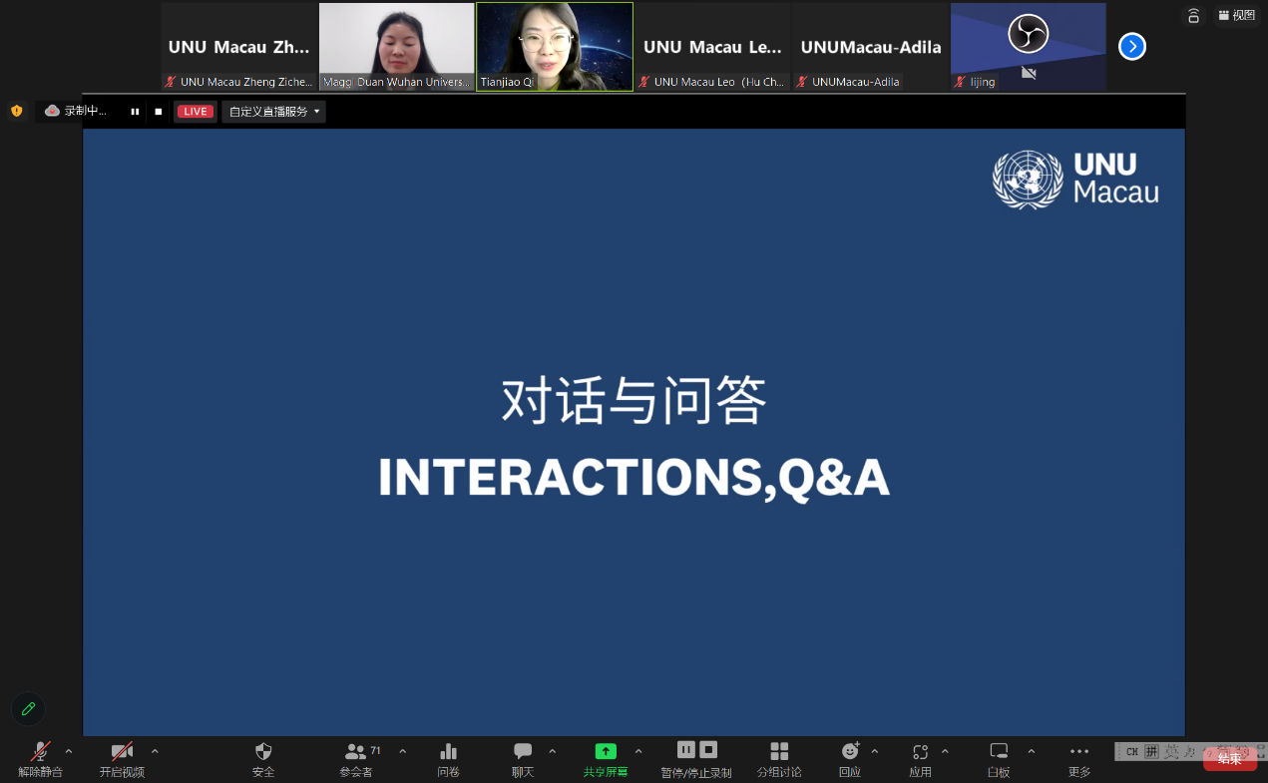Show next participants with blue arrow
The height and width of the screenshot is (783, 1268).
(x=1131, y=47)
